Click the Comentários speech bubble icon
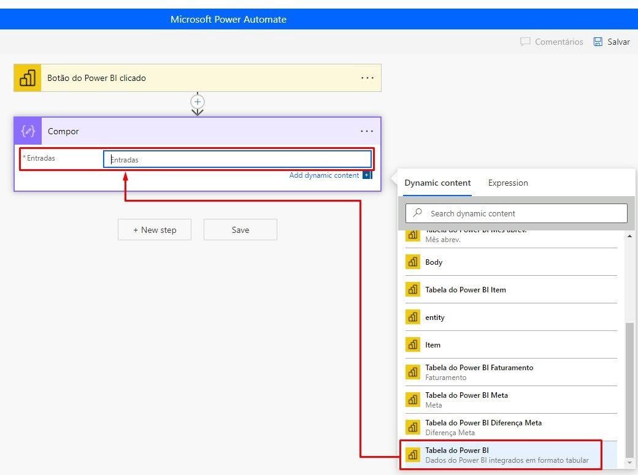 (525, 42)
